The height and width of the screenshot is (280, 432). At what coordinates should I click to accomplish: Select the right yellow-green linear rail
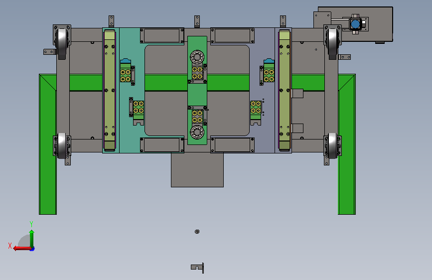(285, 90)
